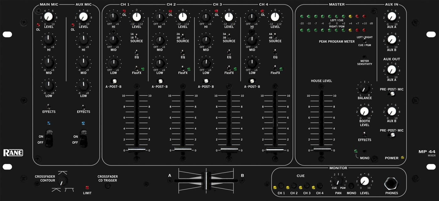Flip the Left/Right Cue/PGM meter switch

pos(364,41)
